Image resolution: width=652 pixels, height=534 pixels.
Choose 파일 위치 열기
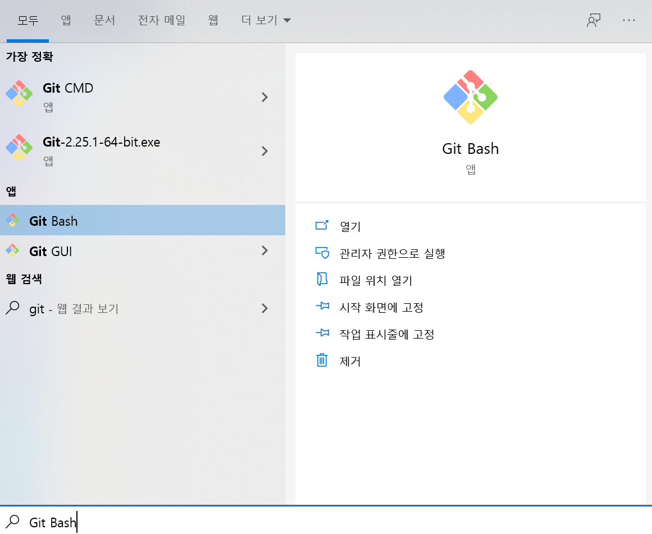pyautogui.click(x=376, y=280)
